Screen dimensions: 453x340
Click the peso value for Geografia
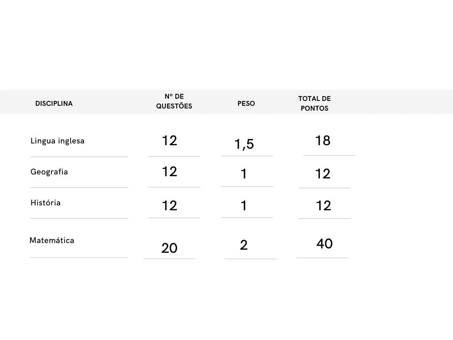click(244, 174)
